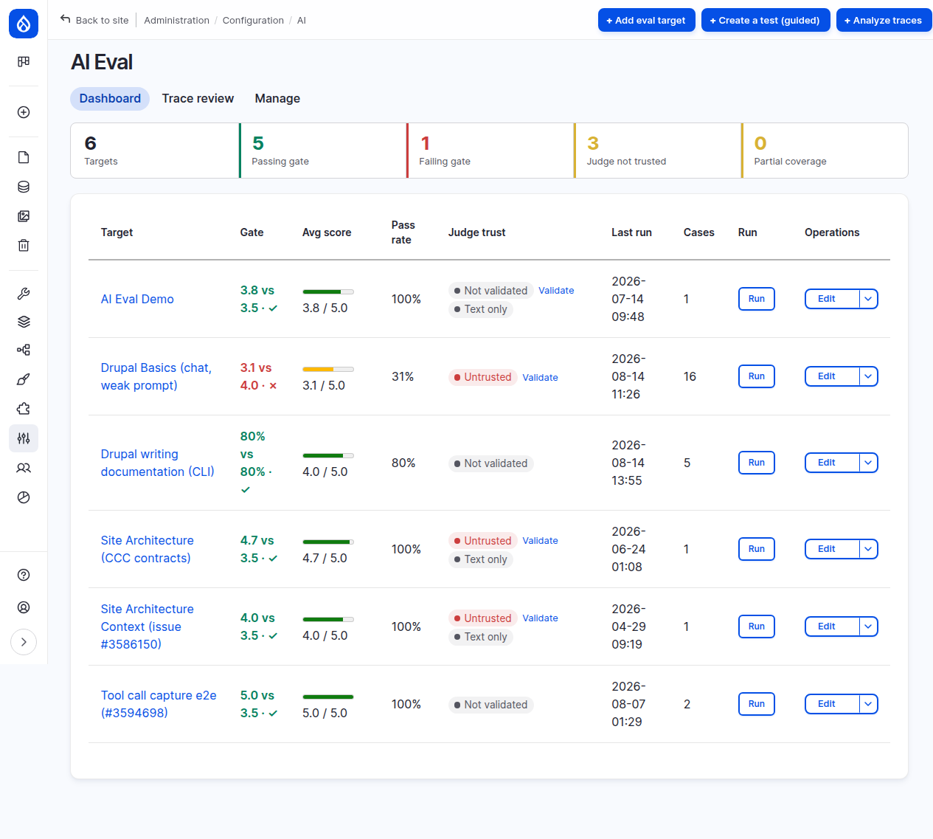Click the Back to site arrow link
The width and height of the screenshot is (933, 839).
pos(94,20)
